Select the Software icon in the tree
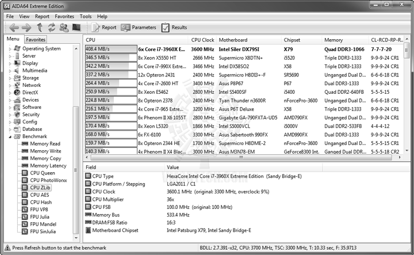414x255 pixels. (x=17, y=107)
